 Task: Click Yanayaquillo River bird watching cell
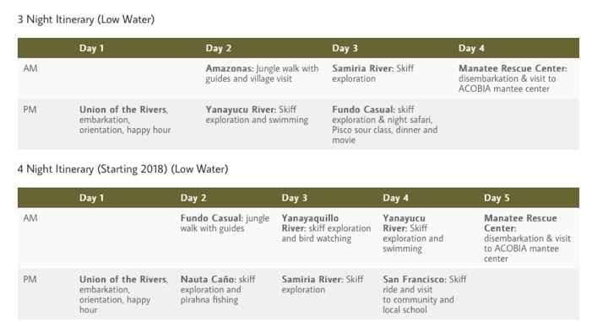click(326, 228)
